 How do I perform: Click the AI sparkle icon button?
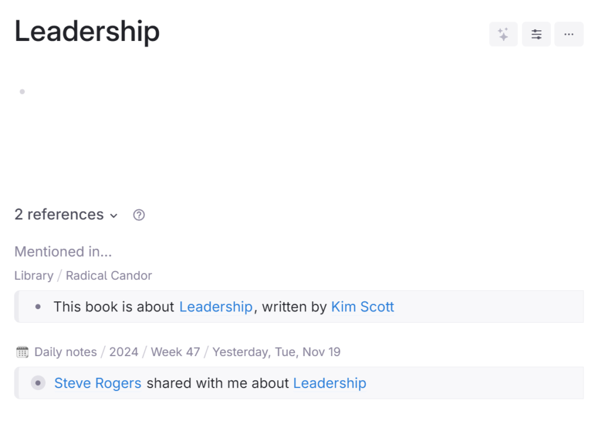[503, 34]
